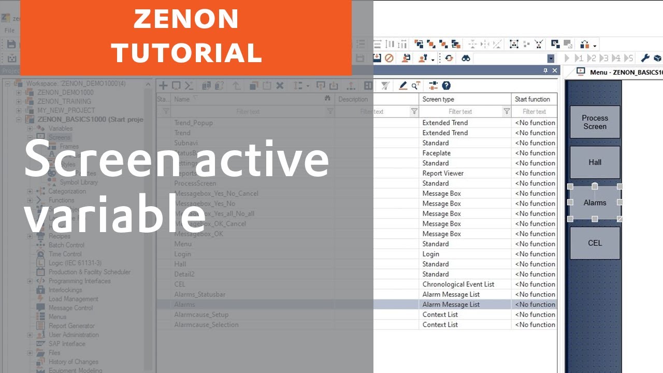Click the play step 3 icon
Viewport: 663px width, 373px height.
604,58
